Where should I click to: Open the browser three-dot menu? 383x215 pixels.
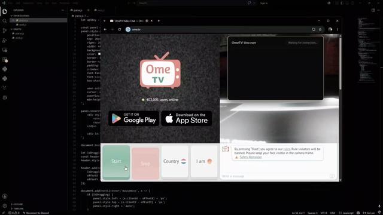tap(338, 29)
